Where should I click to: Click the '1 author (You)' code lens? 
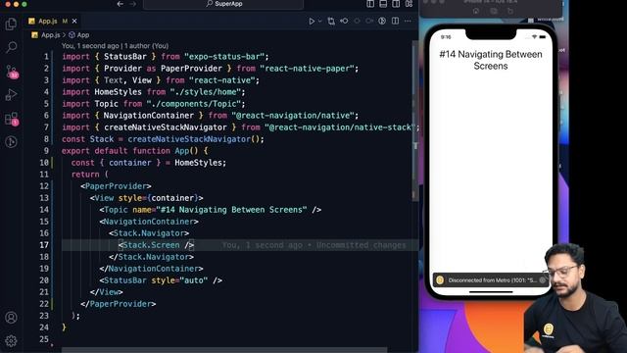pos(147,46)
